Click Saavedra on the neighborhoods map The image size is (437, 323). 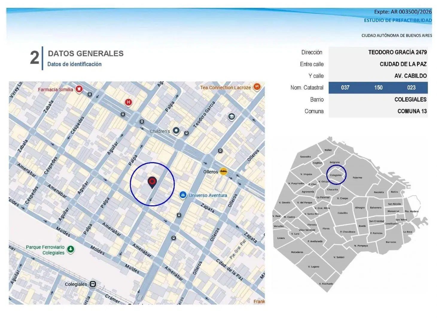pyautogui.click(x=305, y=157)
